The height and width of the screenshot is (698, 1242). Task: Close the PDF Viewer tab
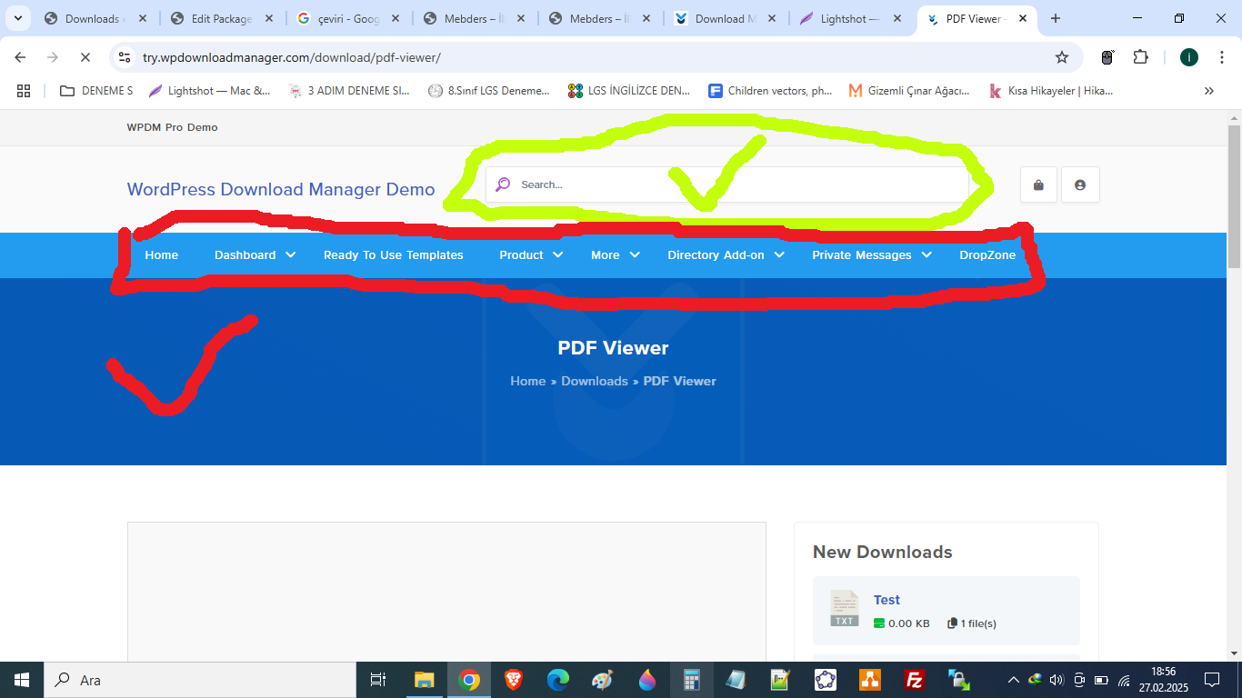coord(1023,18)
